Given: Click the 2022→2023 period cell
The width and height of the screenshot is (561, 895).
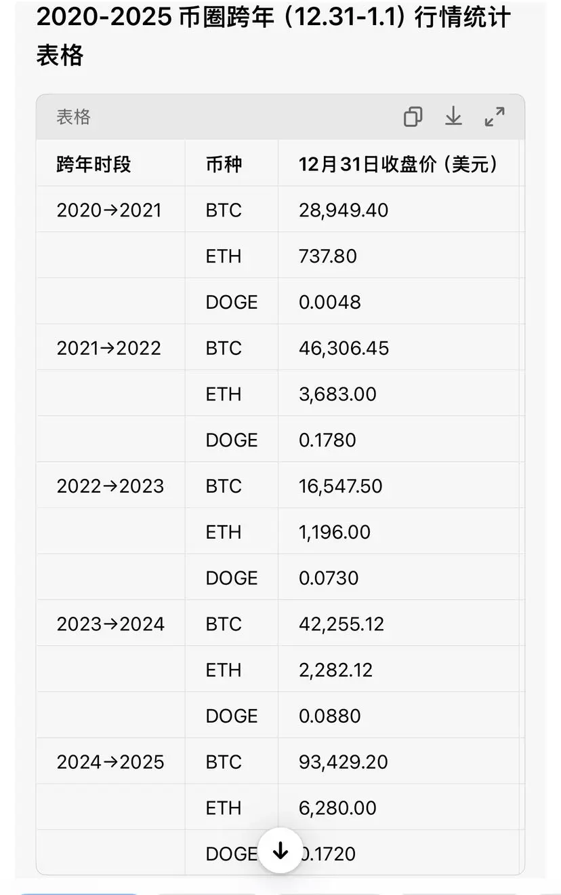Looking at the screenshot, I should tap(110, 486).
